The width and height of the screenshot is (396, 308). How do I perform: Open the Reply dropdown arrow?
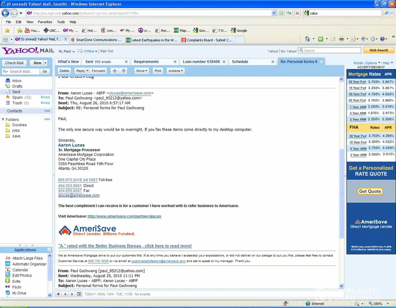tap(87, 71)
